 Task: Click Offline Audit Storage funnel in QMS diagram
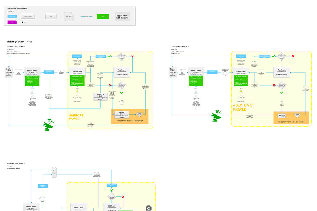click(x=139, y=114)
